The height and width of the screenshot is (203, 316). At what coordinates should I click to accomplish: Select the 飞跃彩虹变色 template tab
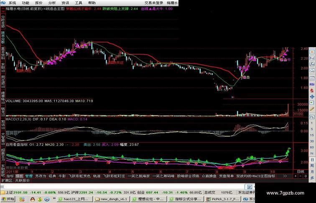(x=79, y=176)
